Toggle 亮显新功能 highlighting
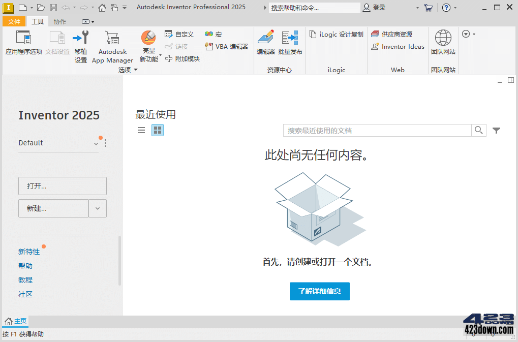 pos(148,46)
